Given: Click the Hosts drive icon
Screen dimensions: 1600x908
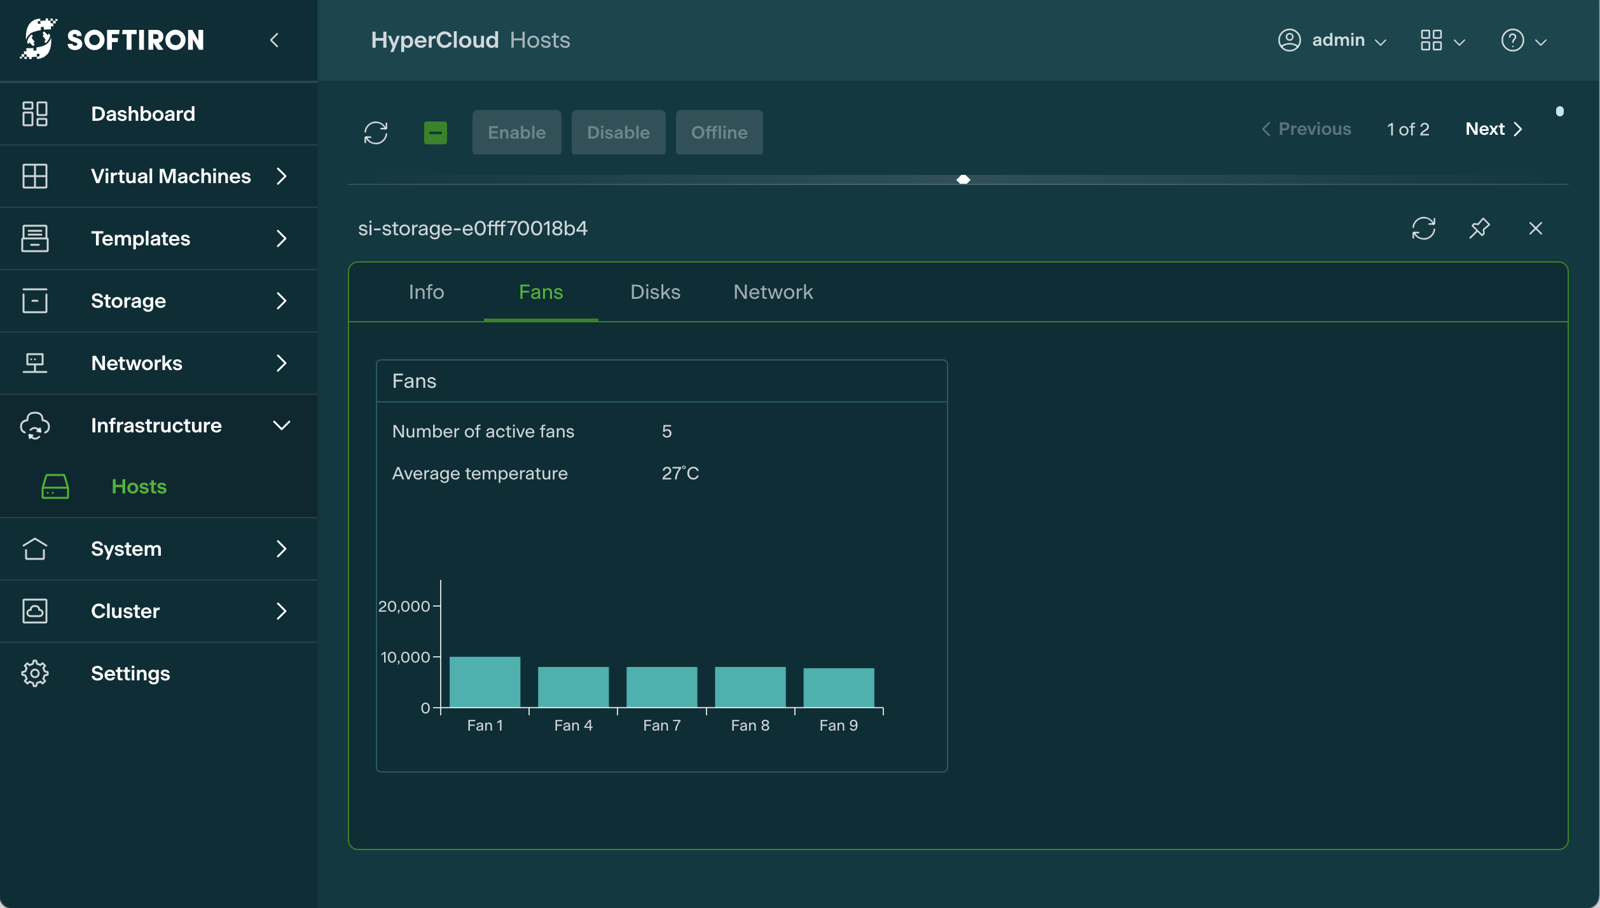Looking at the screenshot, I should coord(55,486).
